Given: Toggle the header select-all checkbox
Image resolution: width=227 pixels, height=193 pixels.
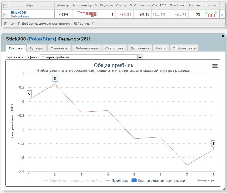Looking at the screenshot, I should pyautogui.click(x=5, y=6).
